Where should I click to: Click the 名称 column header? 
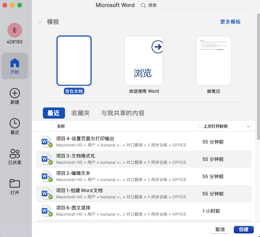click(61, 126)
